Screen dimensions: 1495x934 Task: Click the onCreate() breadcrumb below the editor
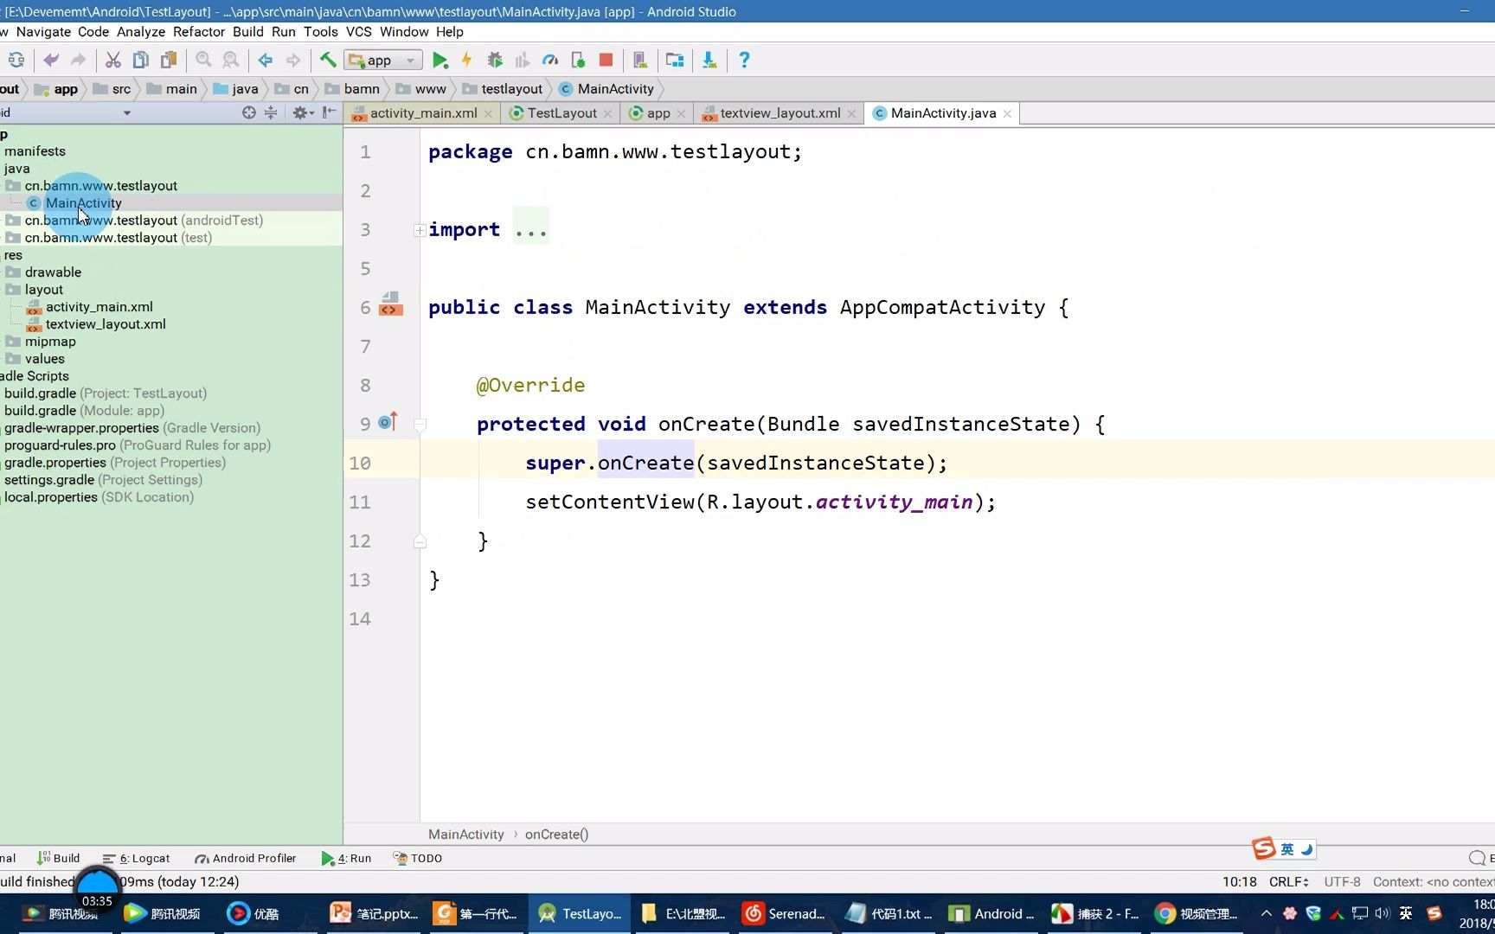(556, 835)
